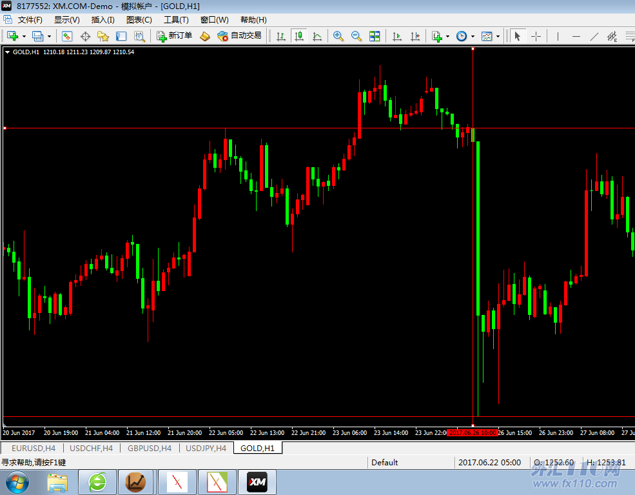635x495 pixels.
Task: Expand the timeframe periods clock dropdown
Action: click(x=473, y=36)
